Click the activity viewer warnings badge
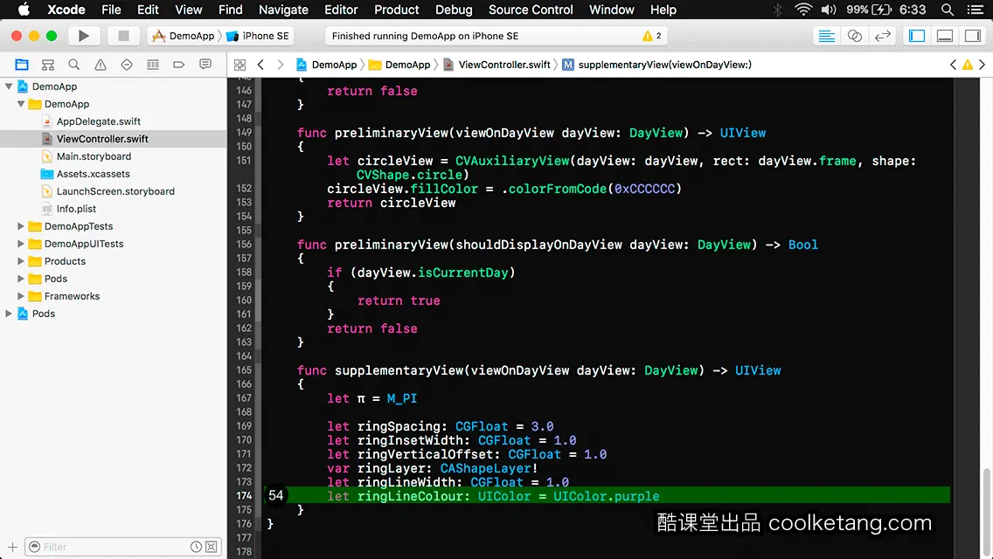Viewport: 993px width, 559px height. coord(652,36)
